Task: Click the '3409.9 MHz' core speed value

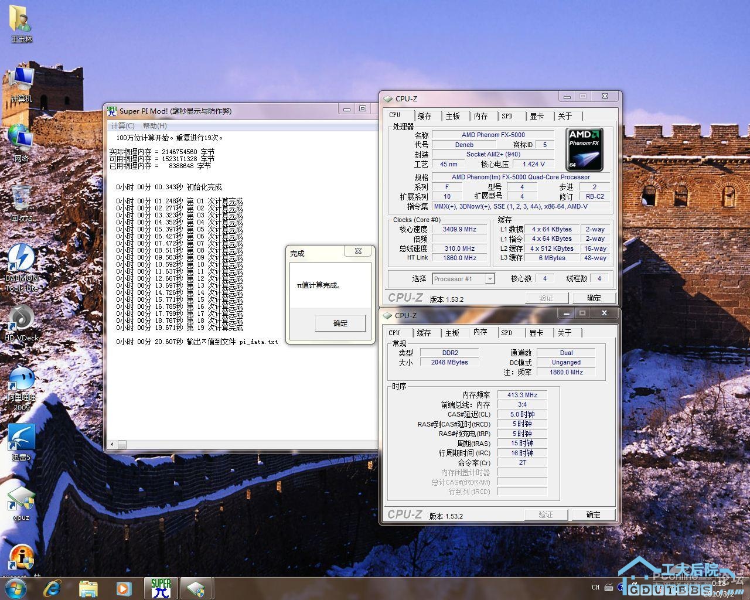Action: coord(460,229)
